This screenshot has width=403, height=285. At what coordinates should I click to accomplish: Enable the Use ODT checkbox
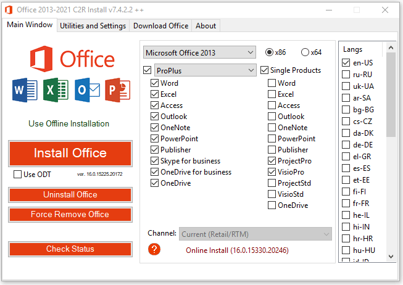[17, 175]
